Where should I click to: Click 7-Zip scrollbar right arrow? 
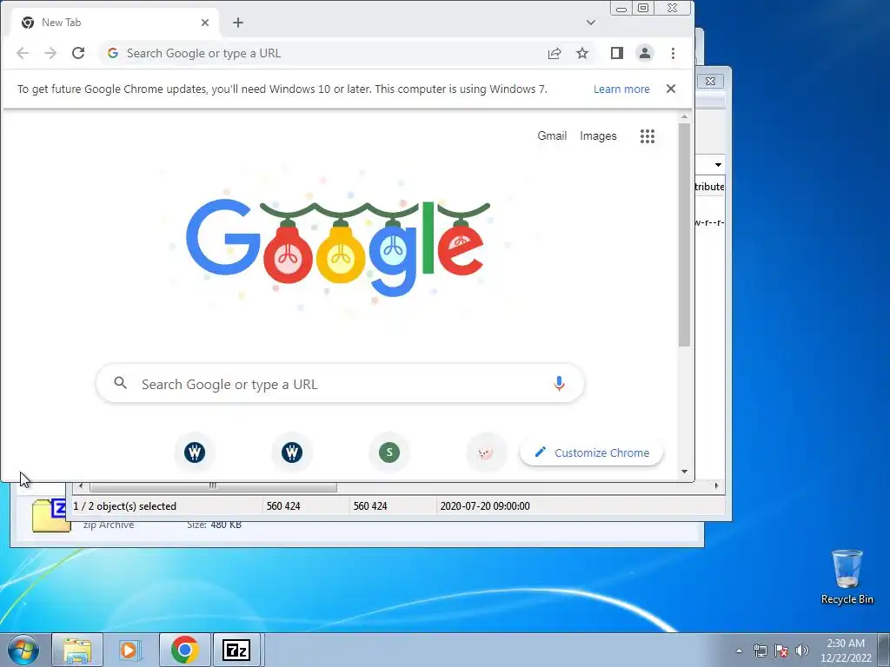click(x=716, y=485)
